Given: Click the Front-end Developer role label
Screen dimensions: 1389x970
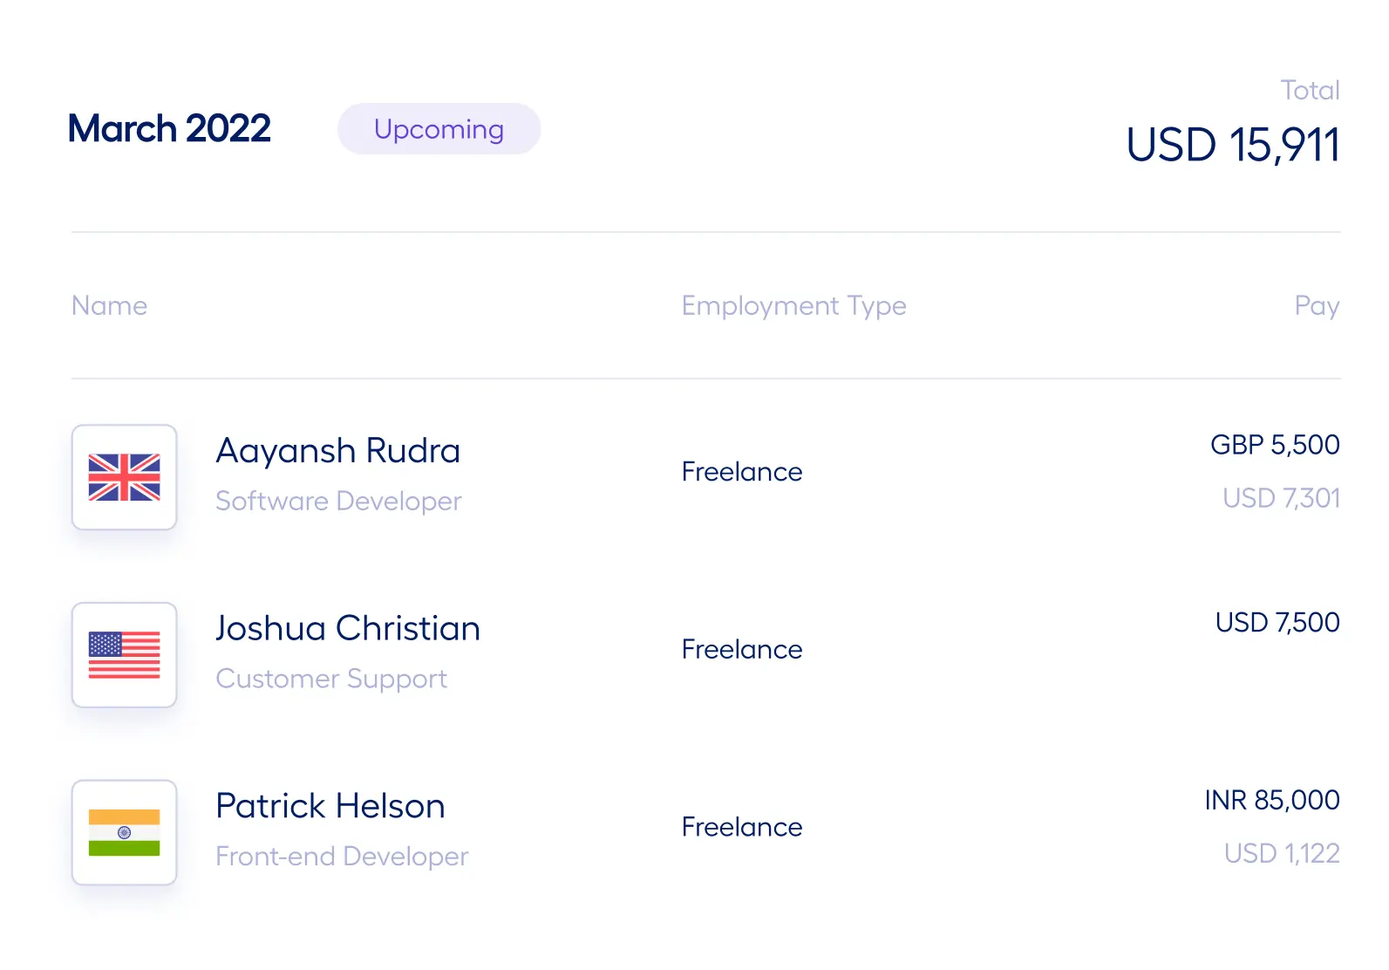Looking at the screenshot, I should click(x=342, y=857).
